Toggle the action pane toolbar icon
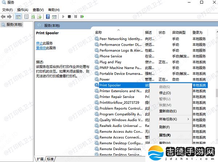 54,17
